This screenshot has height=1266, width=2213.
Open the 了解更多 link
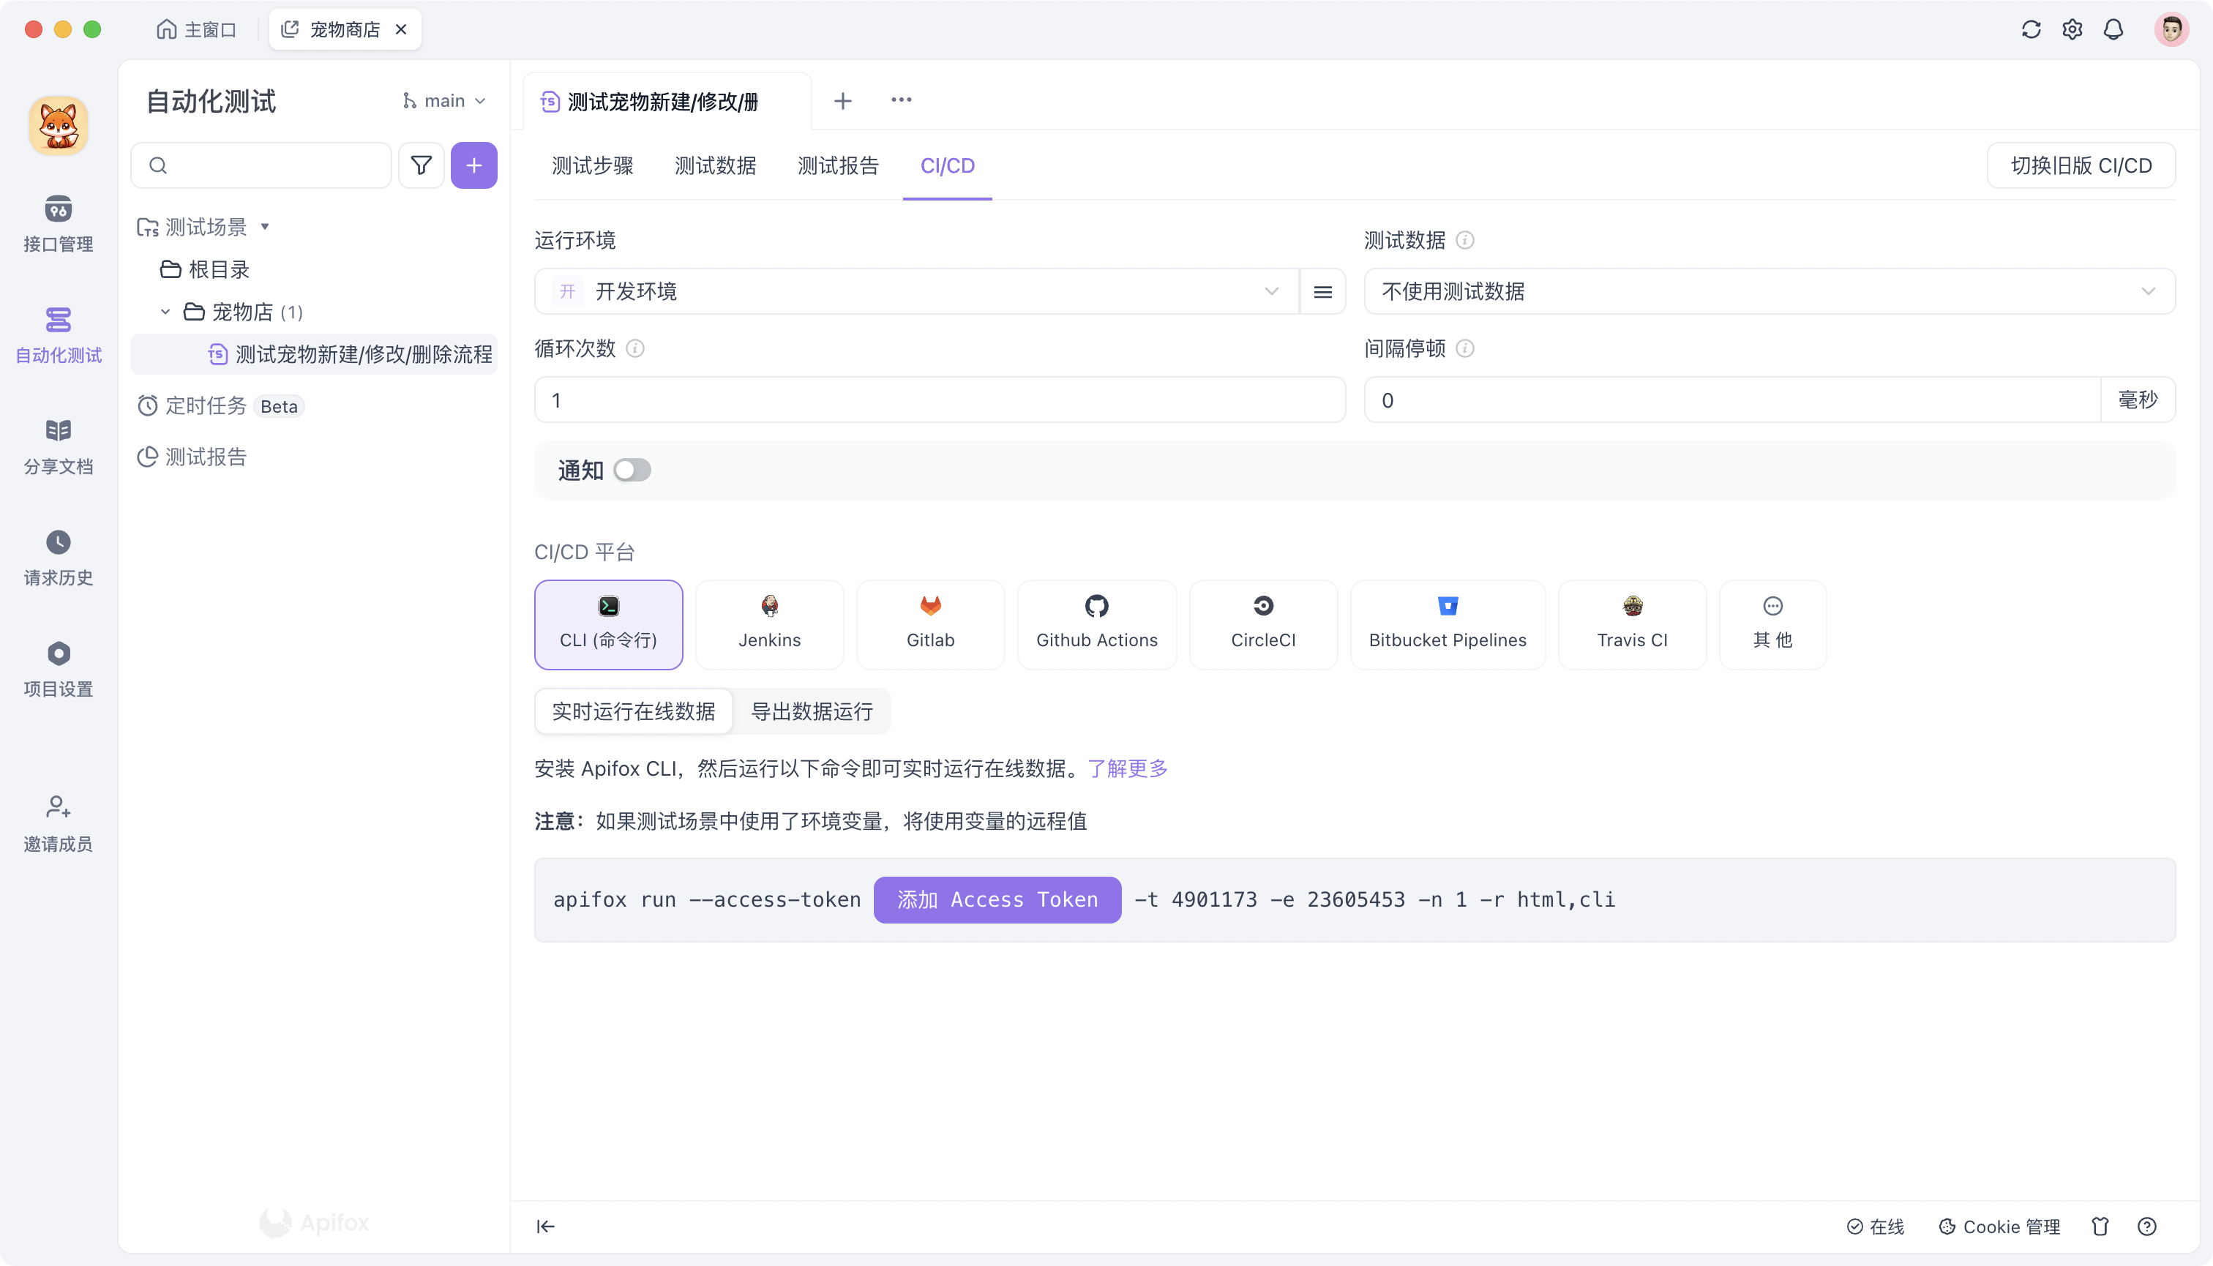(x=1127, y=768)
